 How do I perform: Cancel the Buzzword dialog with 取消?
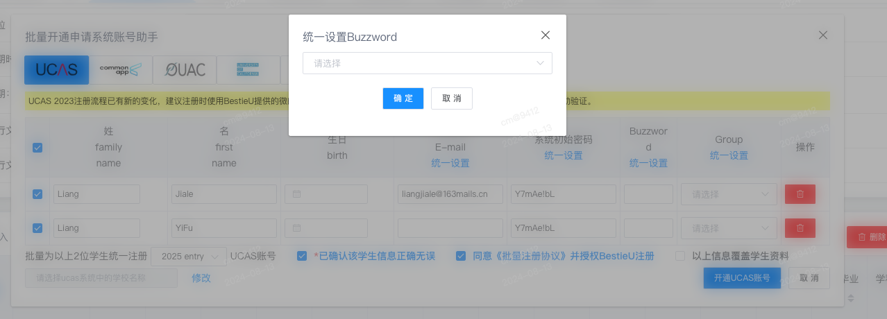pos(452,98)
